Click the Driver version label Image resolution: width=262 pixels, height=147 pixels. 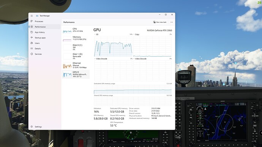tap(134, 108)
